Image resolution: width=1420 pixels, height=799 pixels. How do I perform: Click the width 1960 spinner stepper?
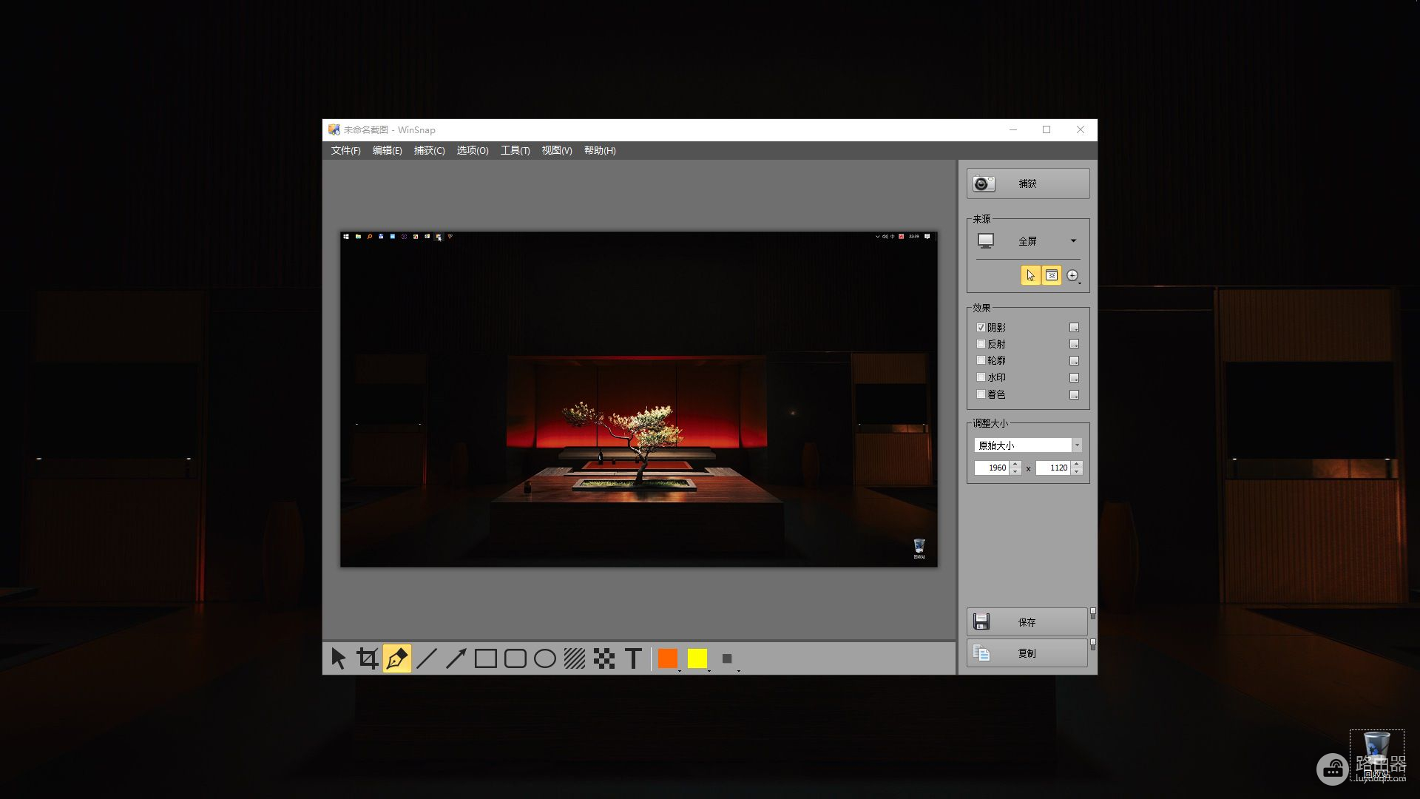pos(1015,468)
